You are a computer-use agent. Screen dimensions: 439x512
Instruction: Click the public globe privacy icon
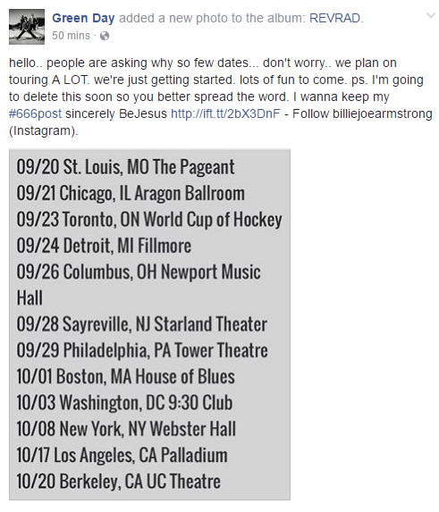click(x=105, y=36)
